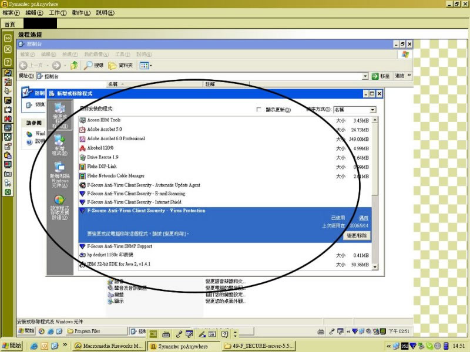470x352 pixels.
Task: Click 49-F_SECURE-server folder taskbar button
Action: (258, 346)
